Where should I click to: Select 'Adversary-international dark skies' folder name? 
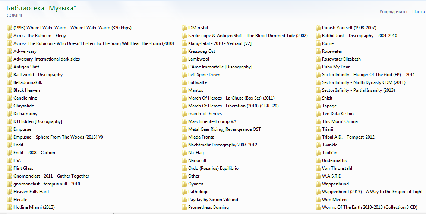[x=47, y=59]
